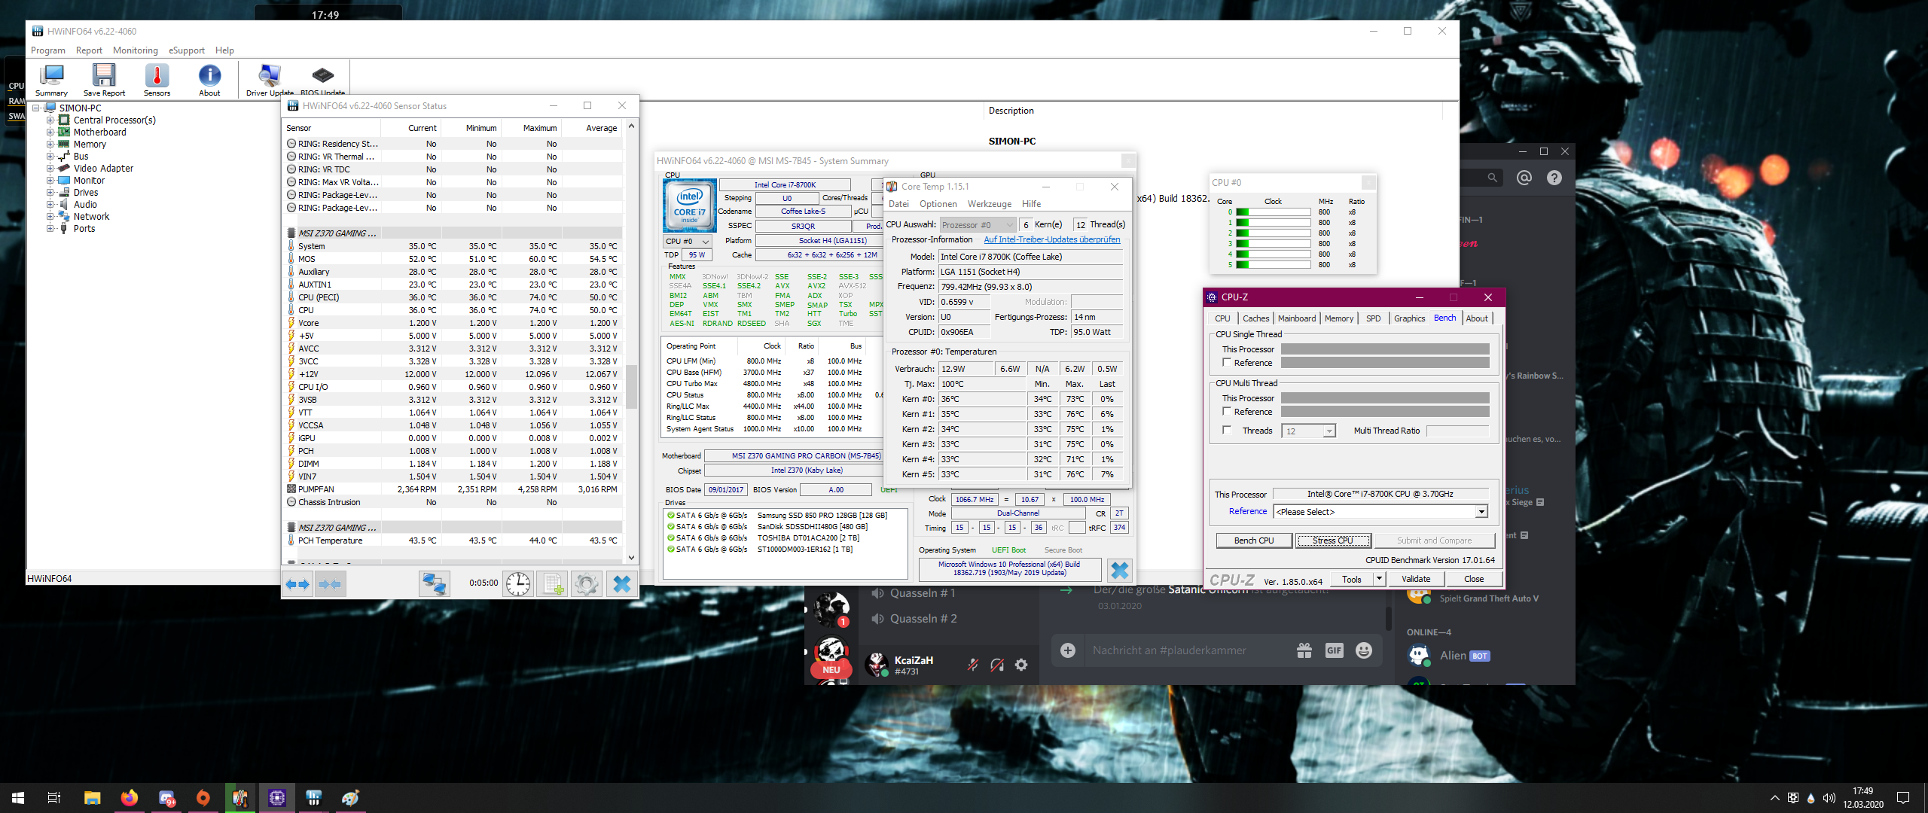Open sensor settings gear icon

pyautogui.click(x=586, y=584)
